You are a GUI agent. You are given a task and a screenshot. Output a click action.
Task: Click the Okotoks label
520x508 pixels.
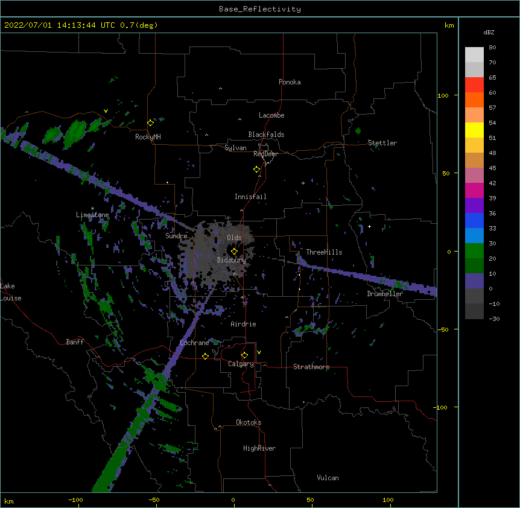(249, 422)
